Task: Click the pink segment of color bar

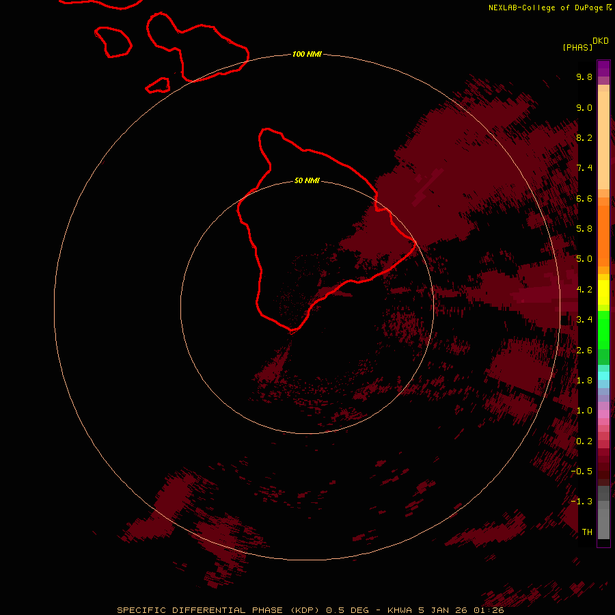Action: (603, 414)
